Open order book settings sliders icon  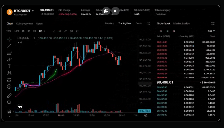coord(213,24)
